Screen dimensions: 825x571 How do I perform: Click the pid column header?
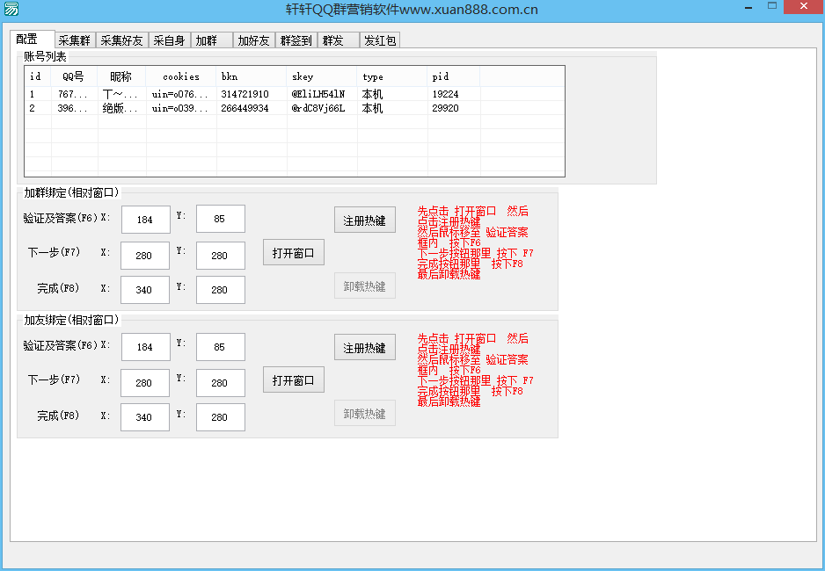(x=454, y=76)
